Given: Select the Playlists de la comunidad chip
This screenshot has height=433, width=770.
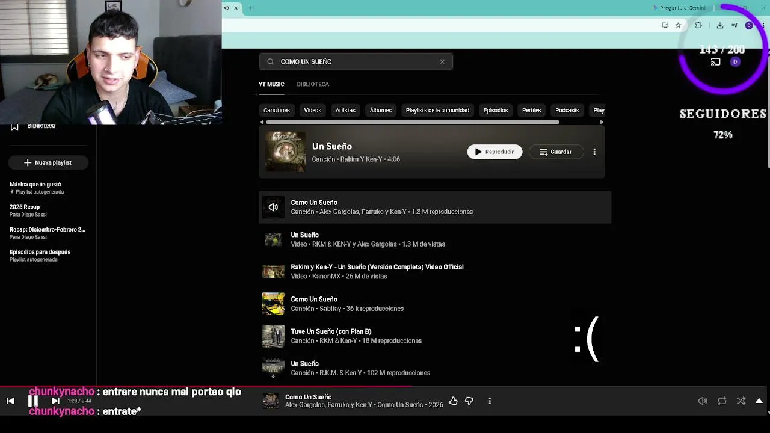Looking at the screenshot, I should (437, 110).
